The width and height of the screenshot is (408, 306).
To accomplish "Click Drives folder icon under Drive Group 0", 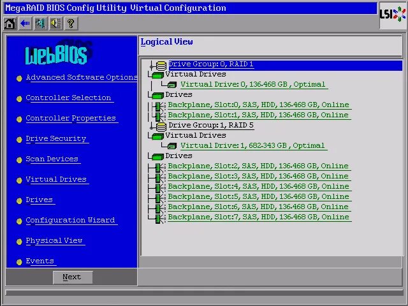I will [x=157, y=96].
